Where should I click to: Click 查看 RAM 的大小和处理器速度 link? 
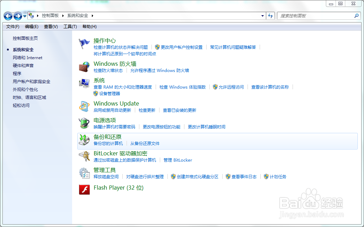pyautogui.click(x=123, y=87)
